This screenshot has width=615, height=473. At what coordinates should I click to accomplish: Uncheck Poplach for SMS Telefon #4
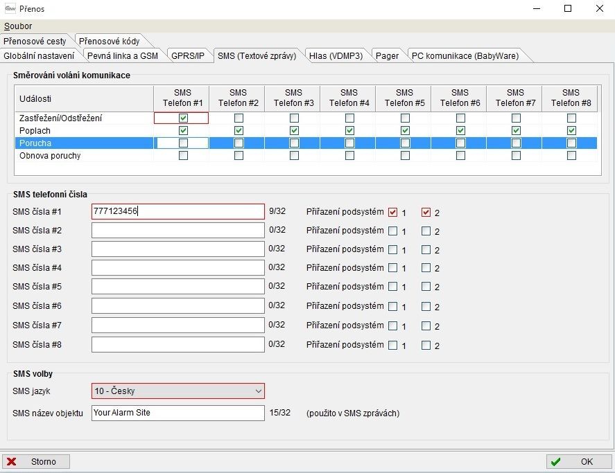(x=349, y=131)
